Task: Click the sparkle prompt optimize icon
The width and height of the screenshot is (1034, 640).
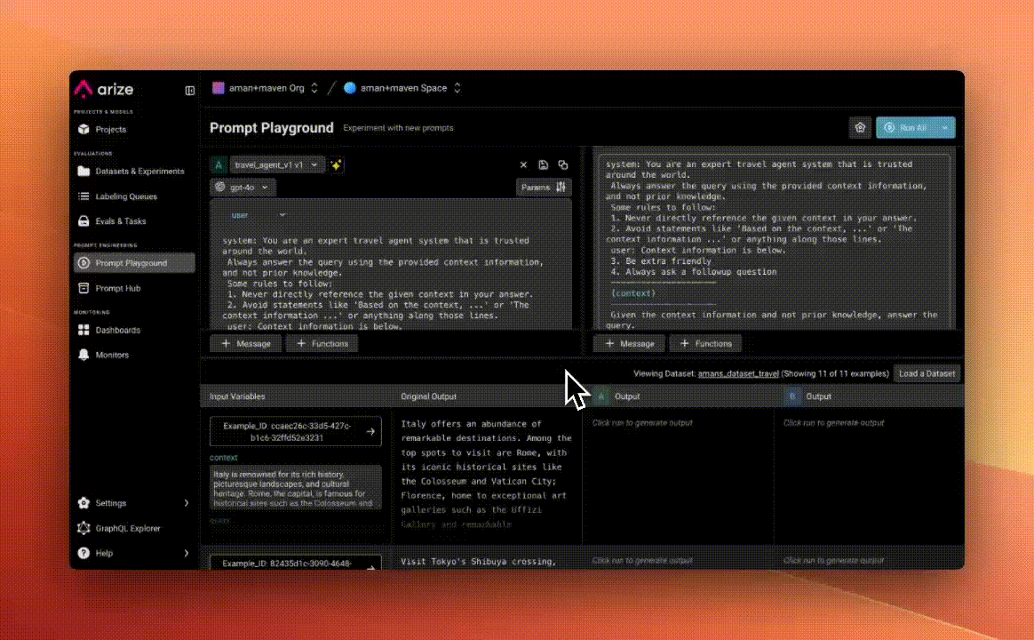Action: click(x=337, y=165)
